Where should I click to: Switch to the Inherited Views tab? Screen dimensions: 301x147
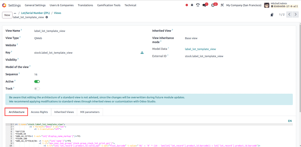click(64, 112)
